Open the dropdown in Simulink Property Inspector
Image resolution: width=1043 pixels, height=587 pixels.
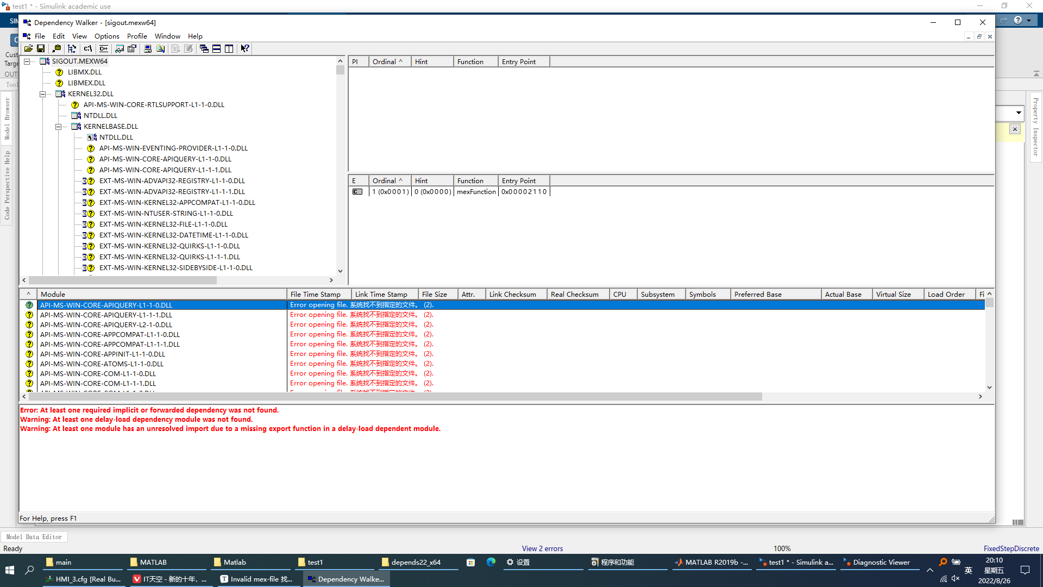[x=1018, y=113]
